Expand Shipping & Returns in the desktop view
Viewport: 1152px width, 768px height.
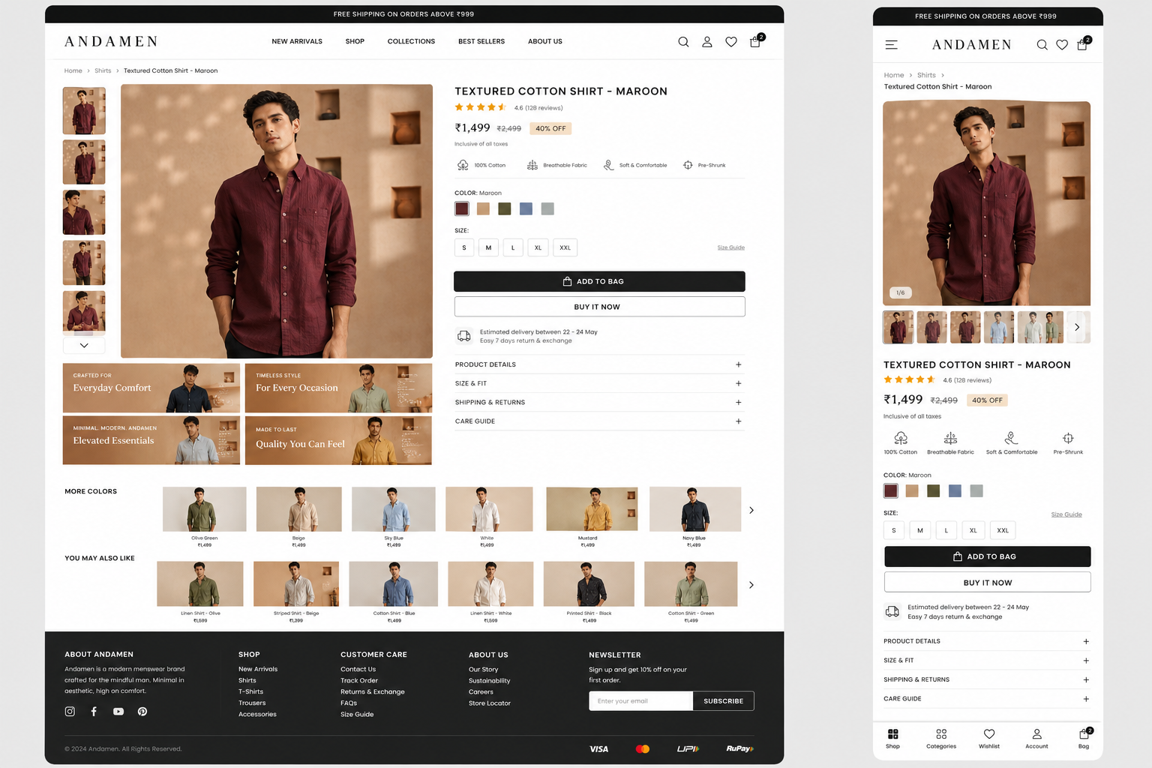[599, 403]
